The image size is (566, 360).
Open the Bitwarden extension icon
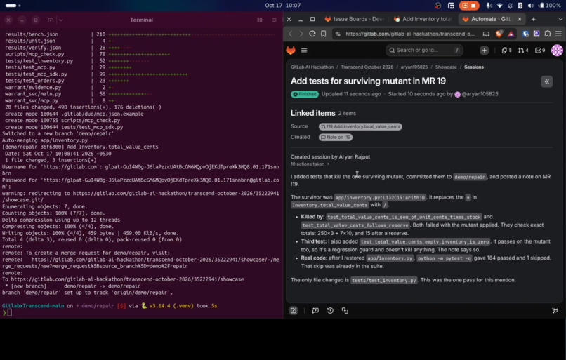coord(525,34)
